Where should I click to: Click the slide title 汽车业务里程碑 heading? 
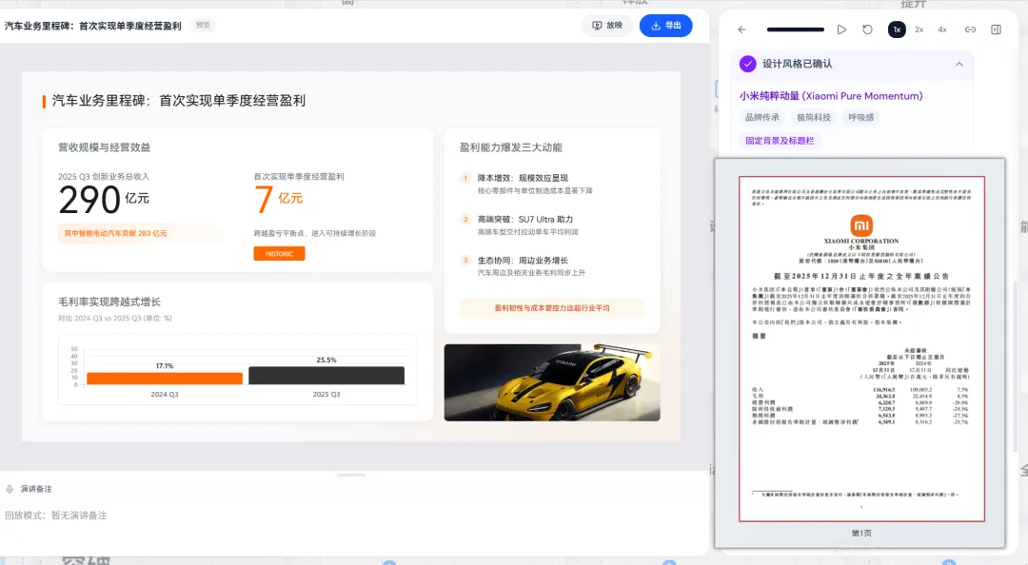pyautogui.click(x=179, y=100)
